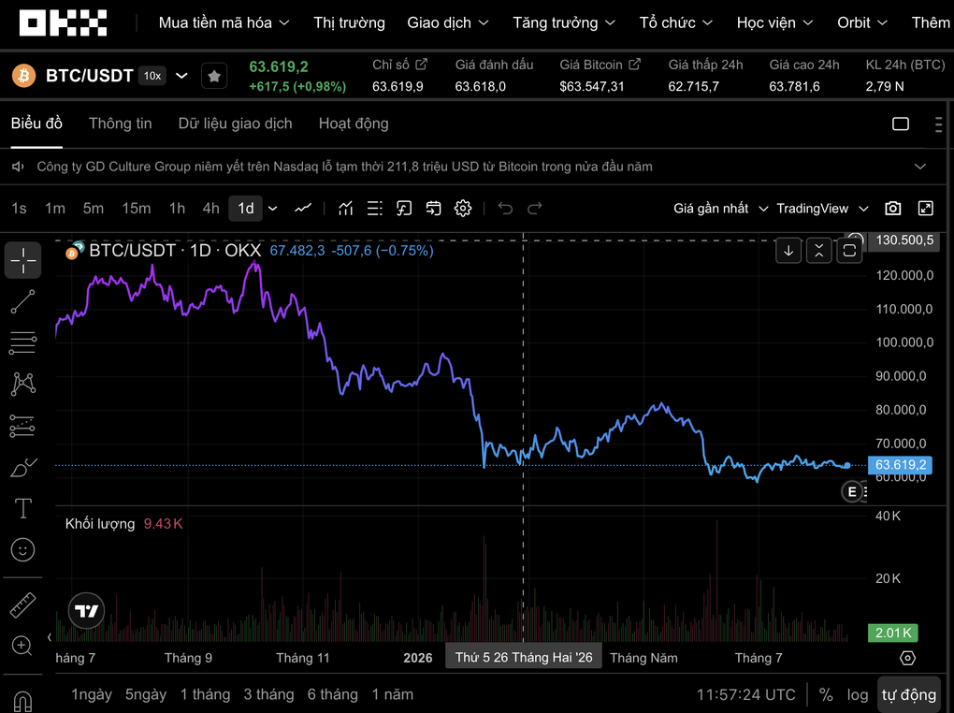Select the brush drawing tool
This screenshot has width=954, height=713.
coord(23,468)
